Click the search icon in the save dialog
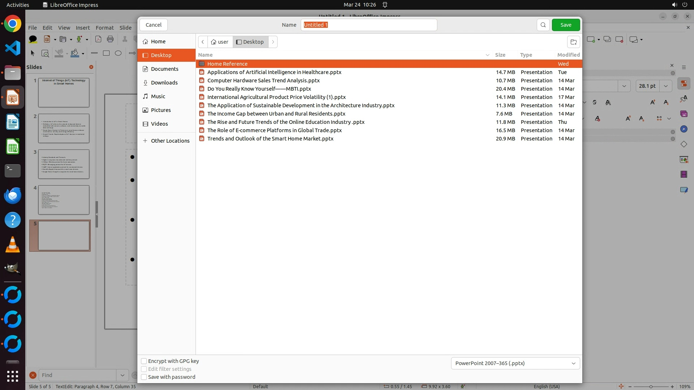 click(543, 25)
